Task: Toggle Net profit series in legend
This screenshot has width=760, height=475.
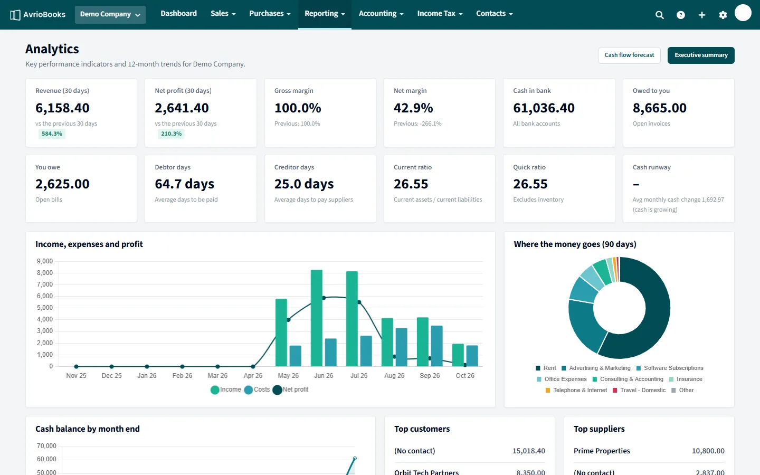Action: click(290, 389)
